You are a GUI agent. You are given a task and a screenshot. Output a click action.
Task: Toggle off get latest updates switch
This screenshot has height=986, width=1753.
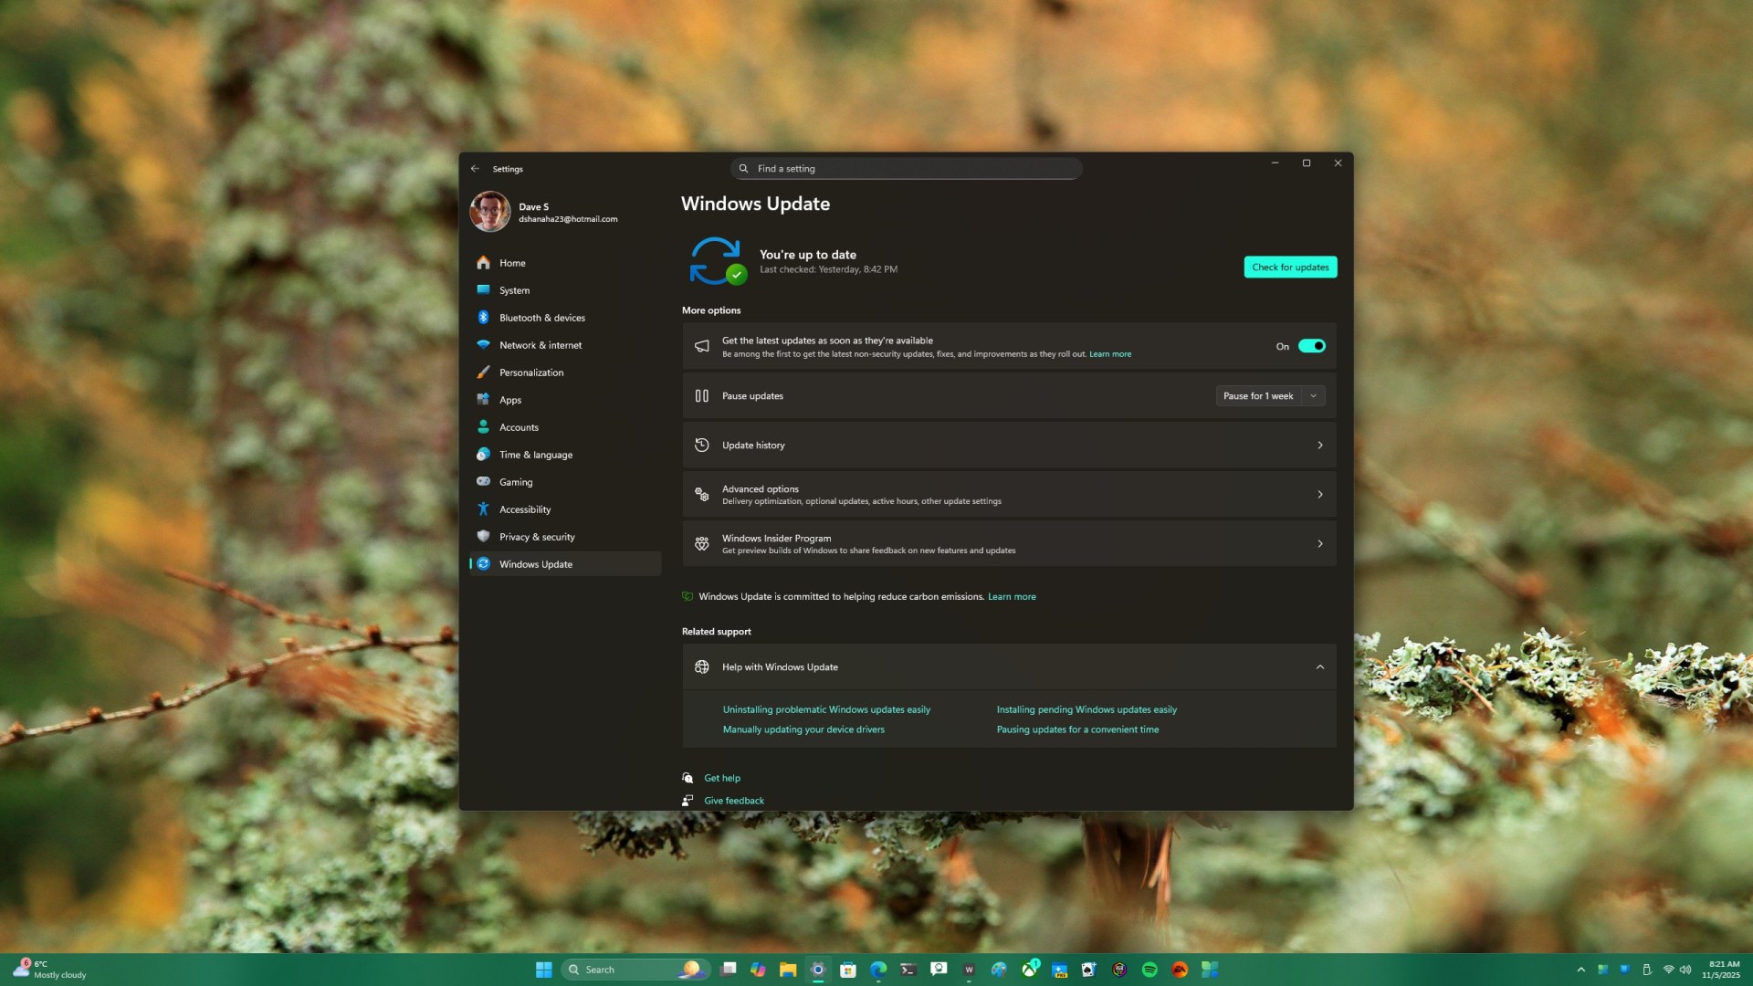tap(1312, 346)
